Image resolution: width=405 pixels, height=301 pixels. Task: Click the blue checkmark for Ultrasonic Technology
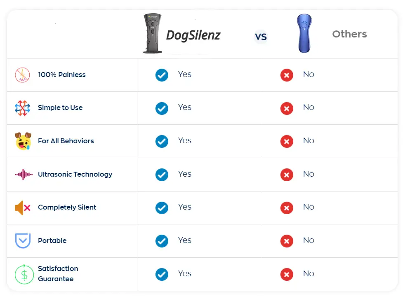pyautogui.click(x=162, y=175)
